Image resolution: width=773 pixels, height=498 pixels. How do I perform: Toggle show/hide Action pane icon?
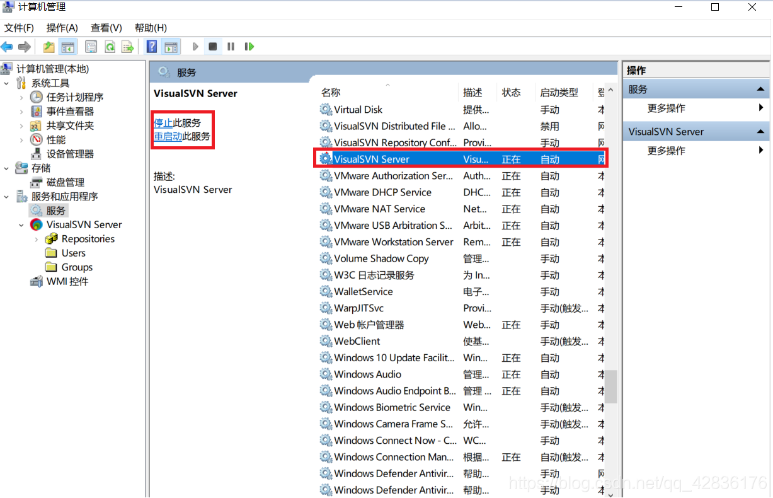pos(170,47)
